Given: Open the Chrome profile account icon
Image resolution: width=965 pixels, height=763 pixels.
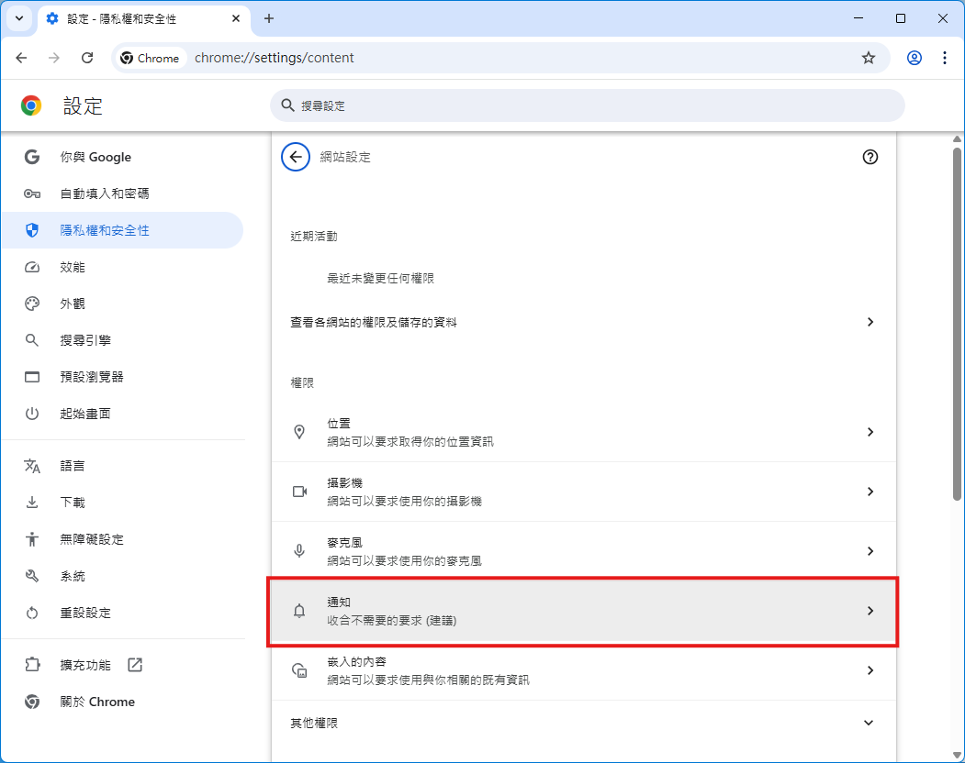Looking at the screenshot, I should pyautogui.click(x=914, y=57).
